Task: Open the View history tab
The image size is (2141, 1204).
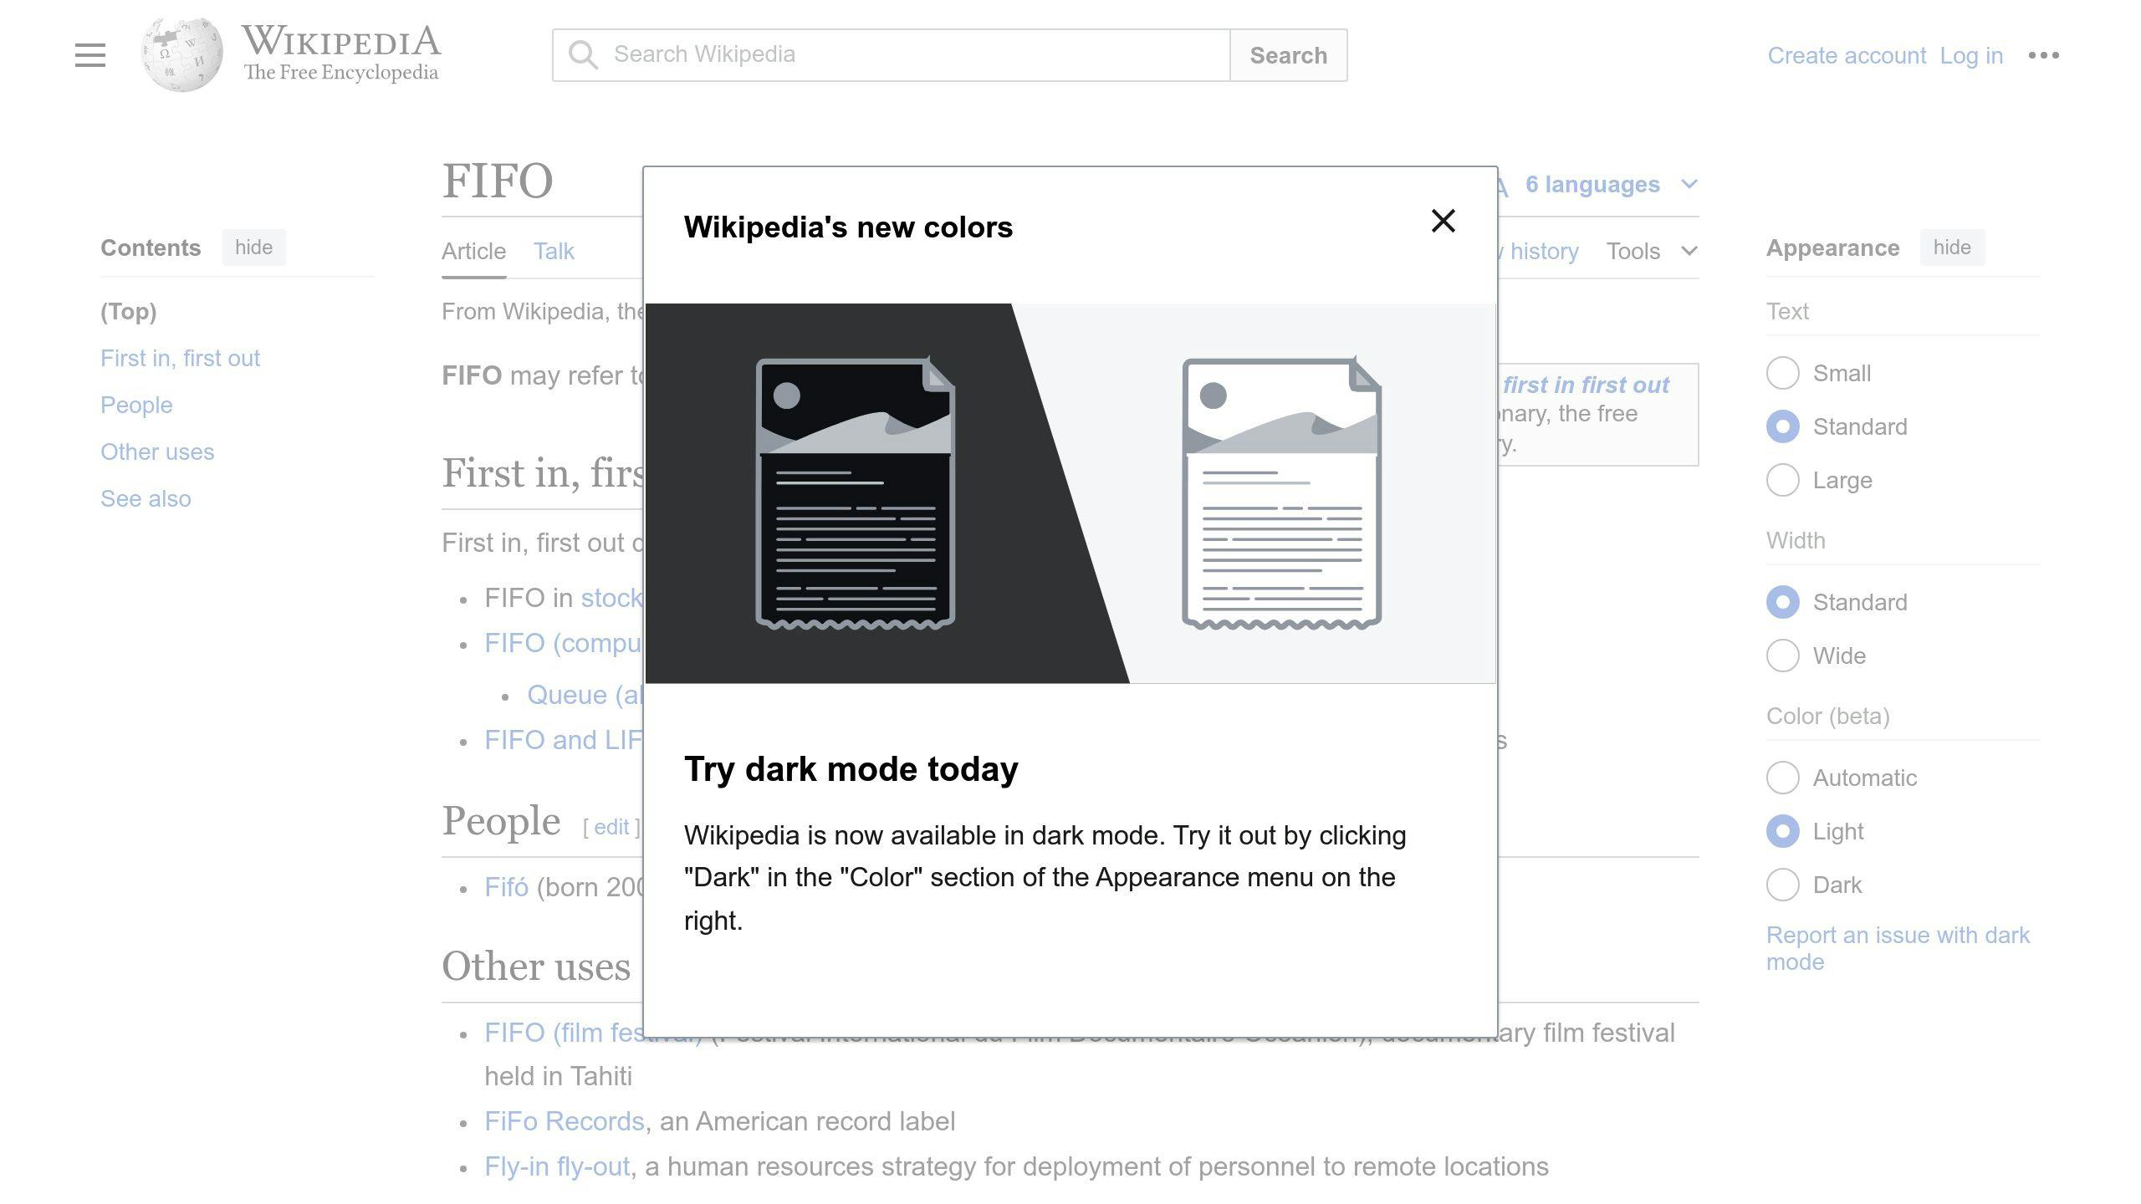Action: point(1539,251)
